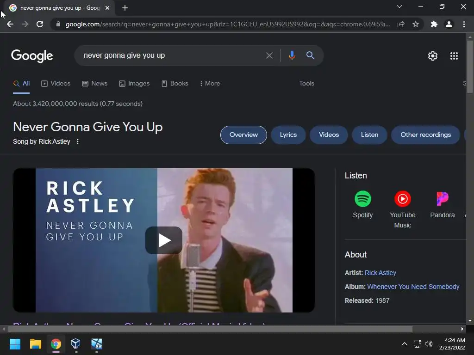
Task: Click the browser forward arrow
Action: (25, 24)
